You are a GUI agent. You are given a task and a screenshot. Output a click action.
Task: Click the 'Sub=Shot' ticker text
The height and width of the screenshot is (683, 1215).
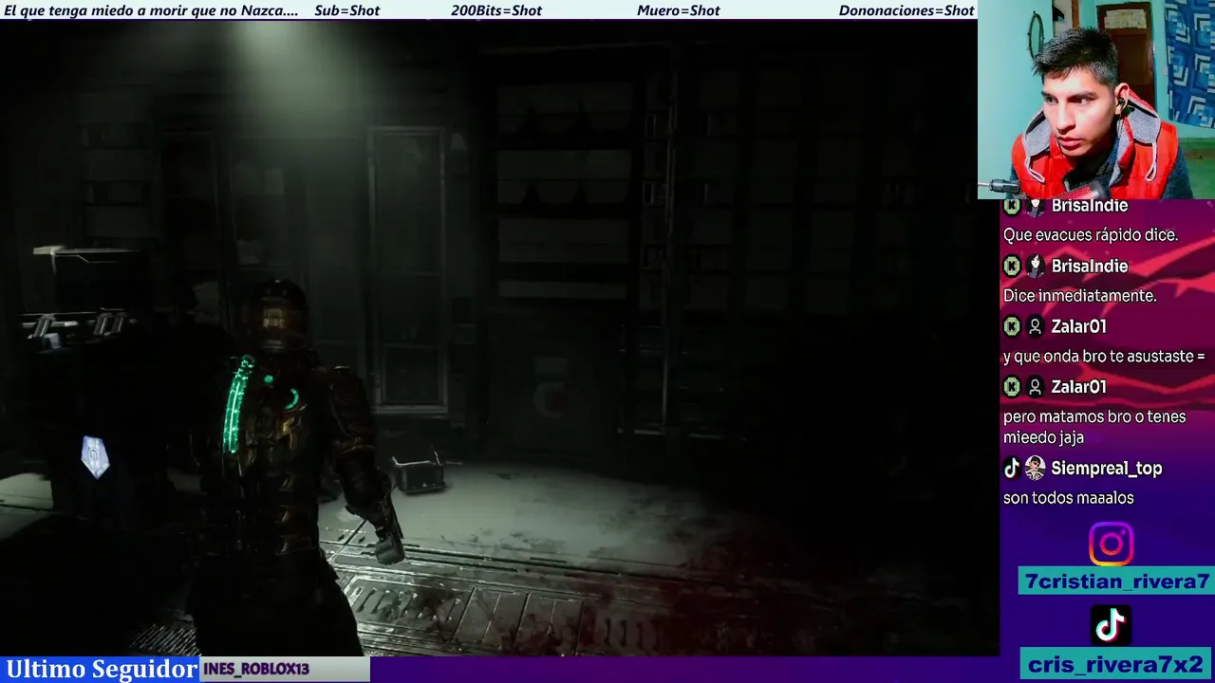347,10
